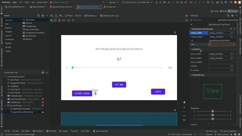Toggle view options eye icon
Viewport: 242px width, 136px height.
coord(51,20)
